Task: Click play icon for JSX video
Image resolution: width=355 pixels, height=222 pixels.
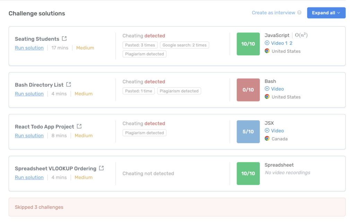Action: [x=267, y=131]
